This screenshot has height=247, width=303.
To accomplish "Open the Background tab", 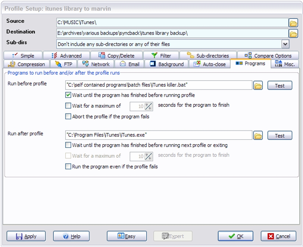I will pos(166,64).
